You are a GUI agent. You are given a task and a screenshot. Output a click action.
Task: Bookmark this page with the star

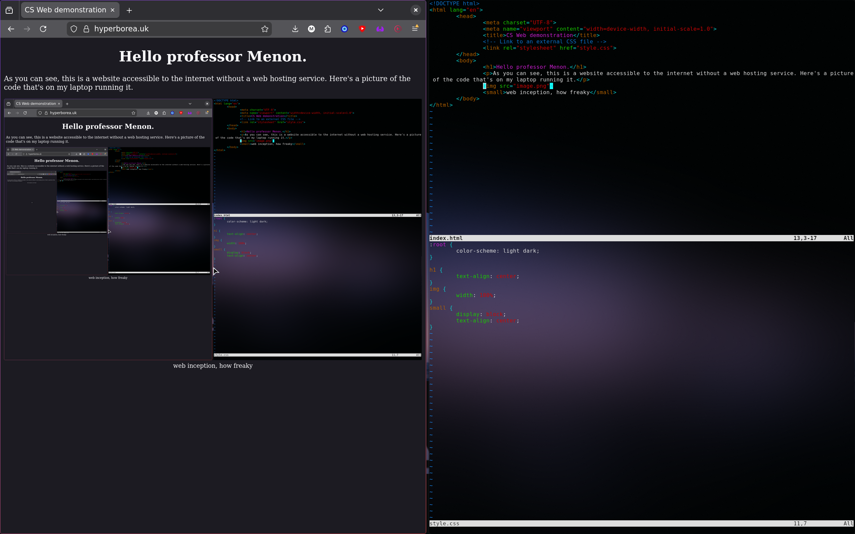point(265,29)
